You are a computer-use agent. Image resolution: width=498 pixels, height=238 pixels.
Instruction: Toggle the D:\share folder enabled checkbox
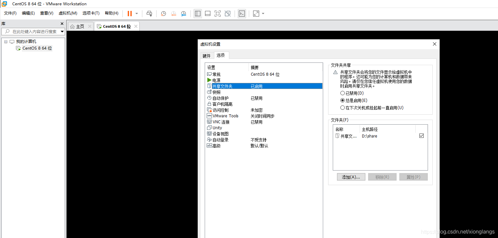coord(421,136)
